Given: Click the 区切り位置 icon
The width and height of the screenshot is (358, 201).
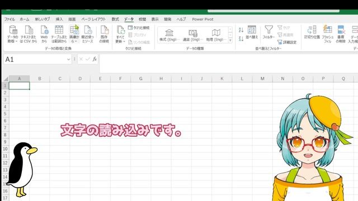Looking at the screenshot, I should (312, 32).
